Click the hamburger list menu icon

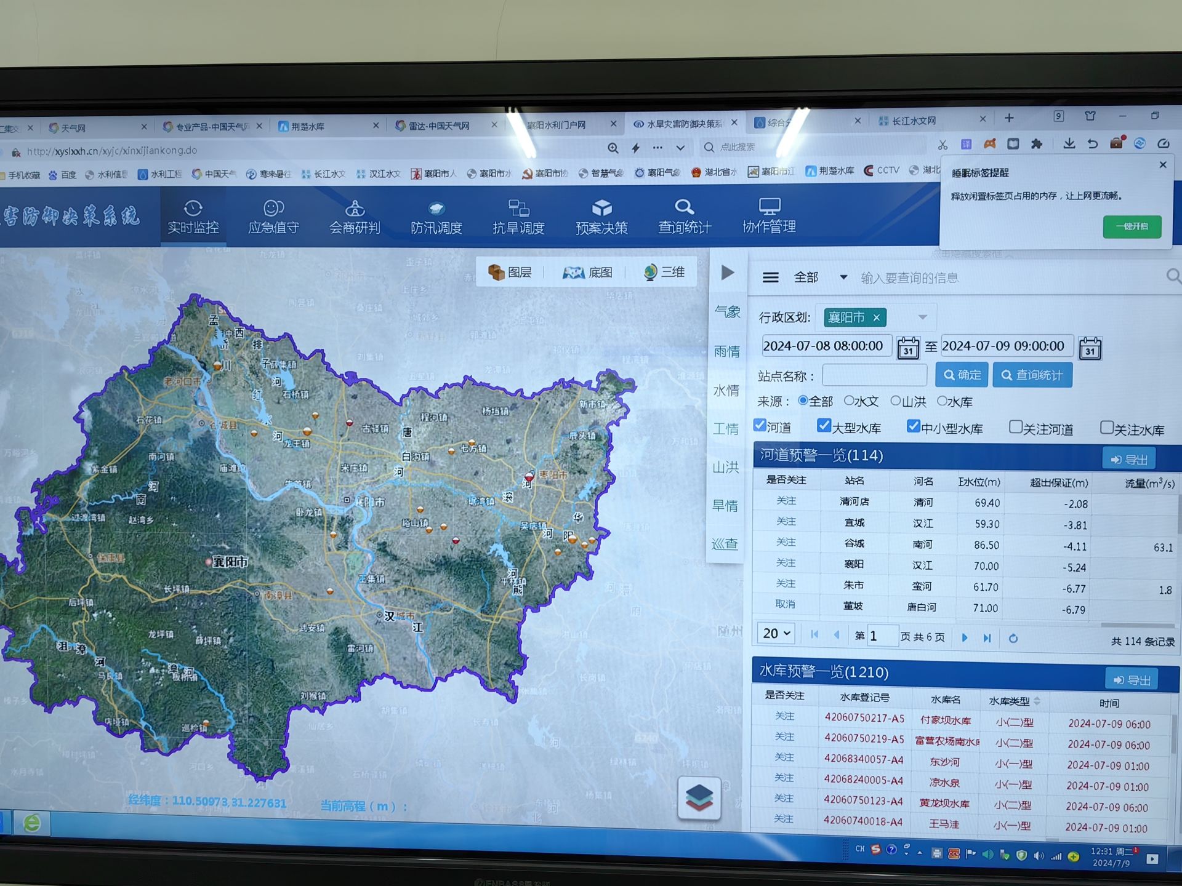click(770, 277)
